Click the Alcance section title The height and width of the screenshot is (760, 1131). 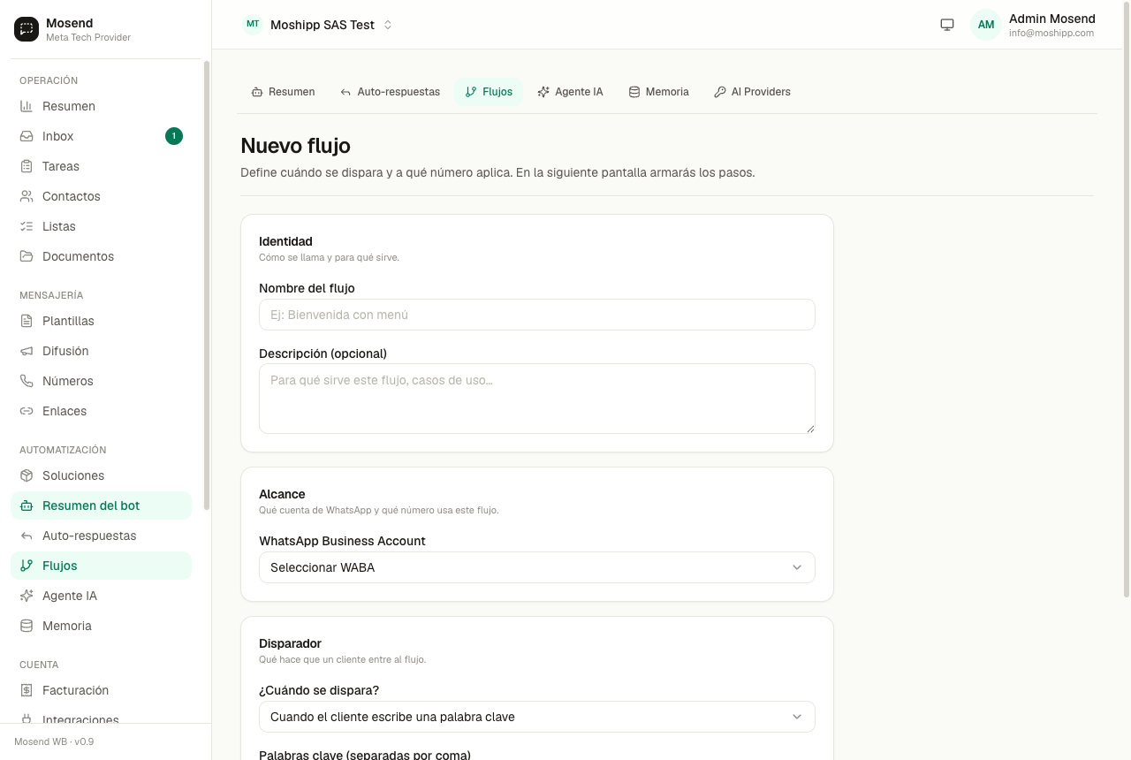pos(282,494)
